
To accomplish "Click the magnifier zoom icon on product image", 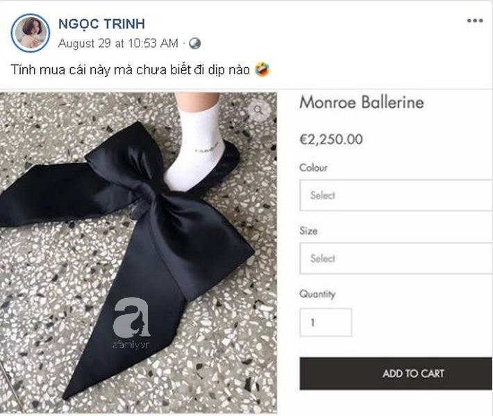I will click(258, 110).
